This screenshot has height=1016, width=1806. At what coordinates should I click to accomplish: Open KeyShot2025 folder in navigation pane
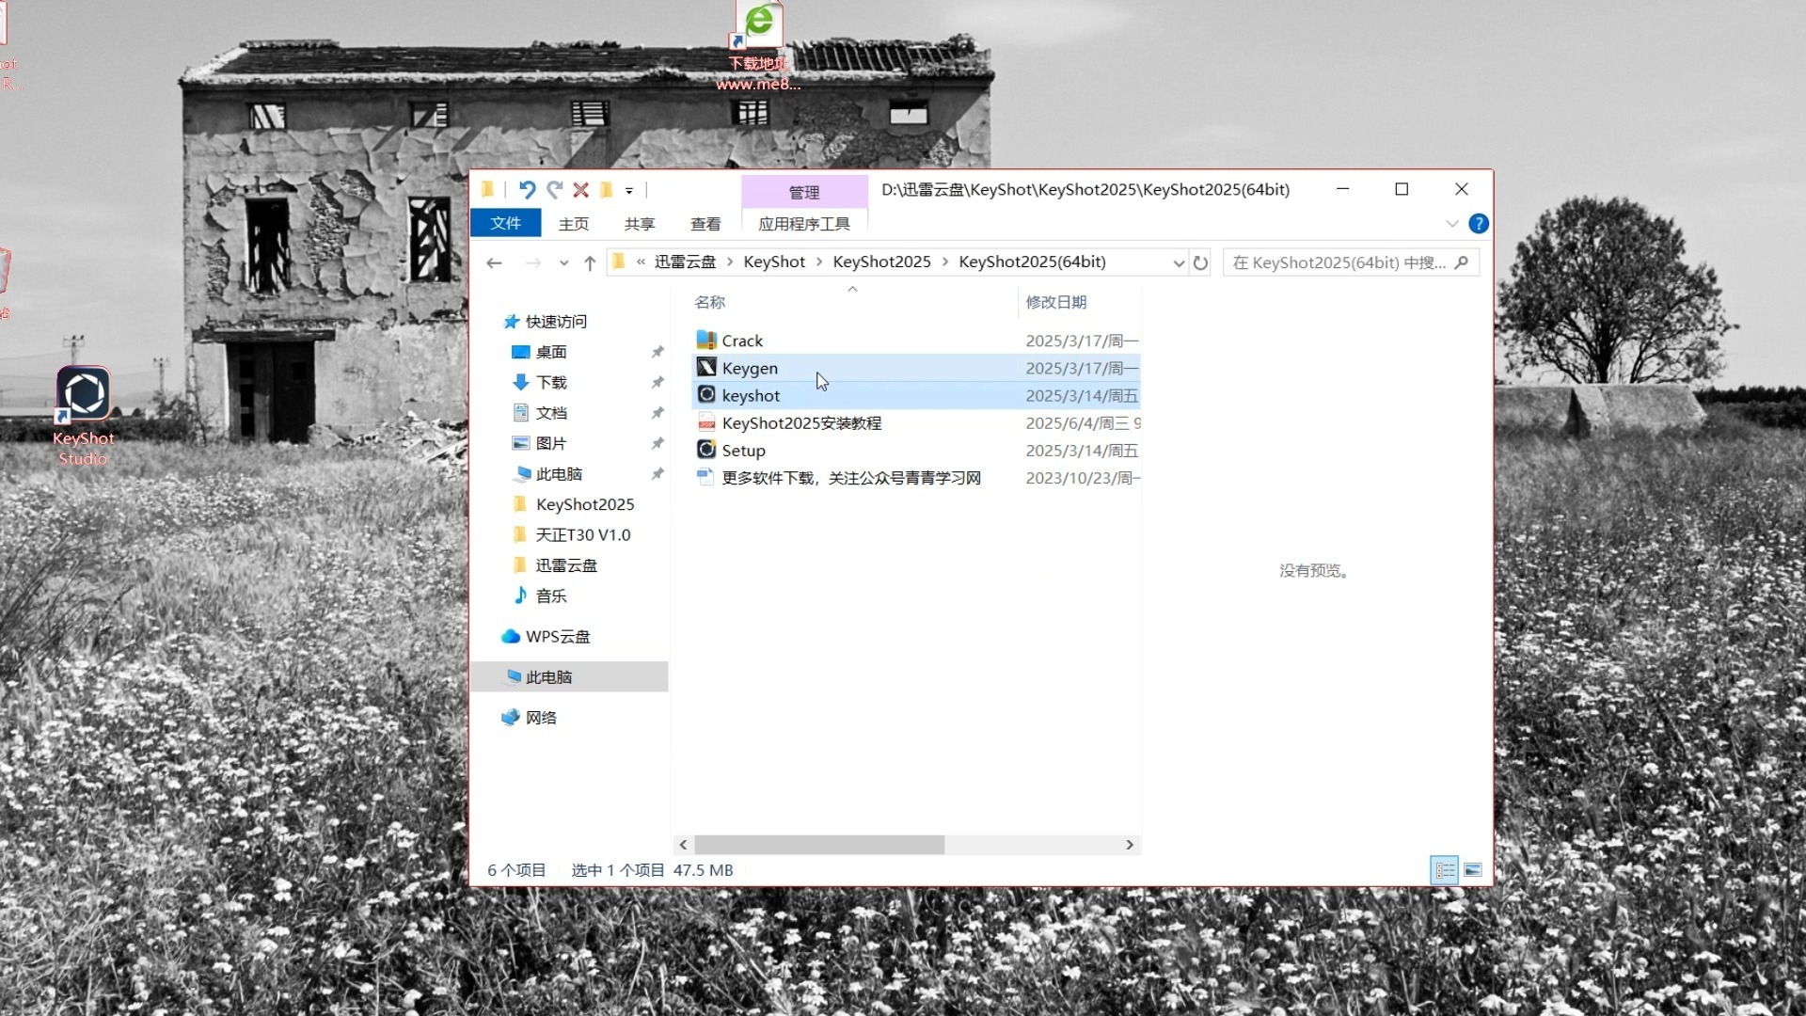(x=585, y=504)
